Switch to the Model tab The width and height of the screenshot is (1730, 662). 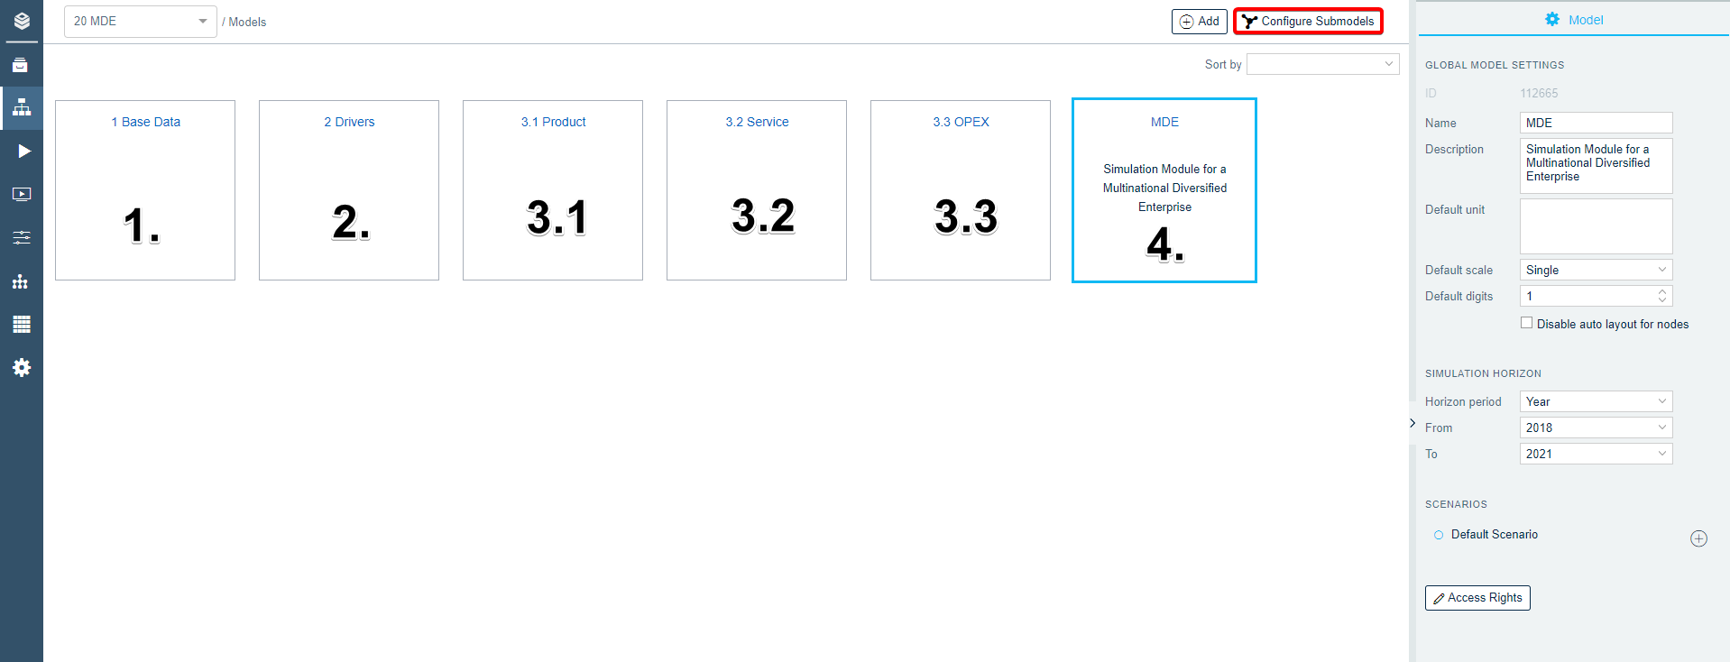[x=1573, y=20]
